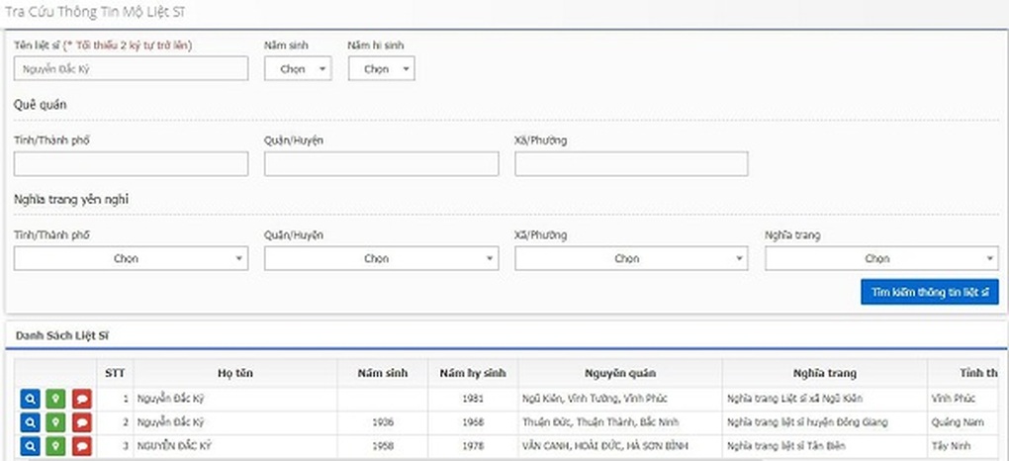This screenshot has width=1009, height=461.
Task: Click Nghĩa trang liệt sĩ Tân Biên cell
Action: coord(825,446)
